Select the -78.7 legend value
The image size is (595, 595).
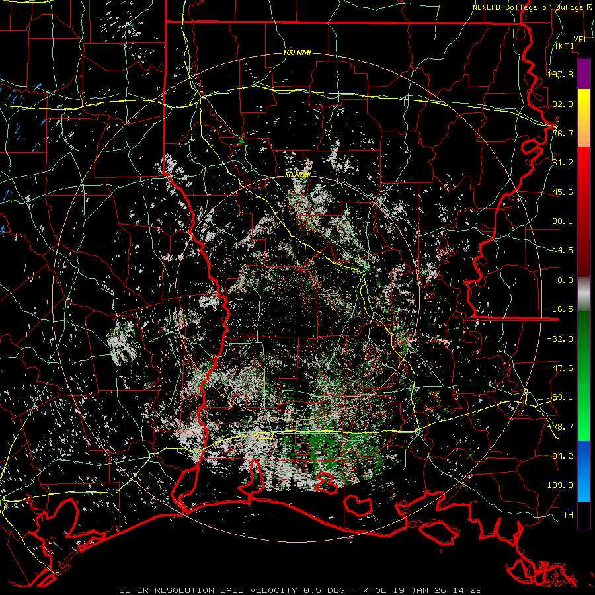tap(560, 427)
